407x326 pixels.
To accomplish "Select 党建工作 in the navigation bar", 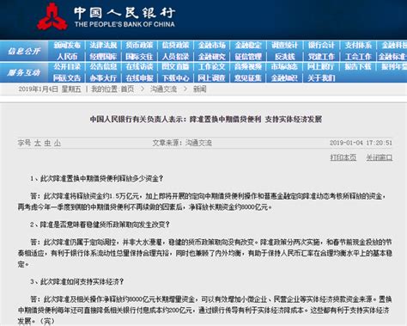I will tap(321, 57).
